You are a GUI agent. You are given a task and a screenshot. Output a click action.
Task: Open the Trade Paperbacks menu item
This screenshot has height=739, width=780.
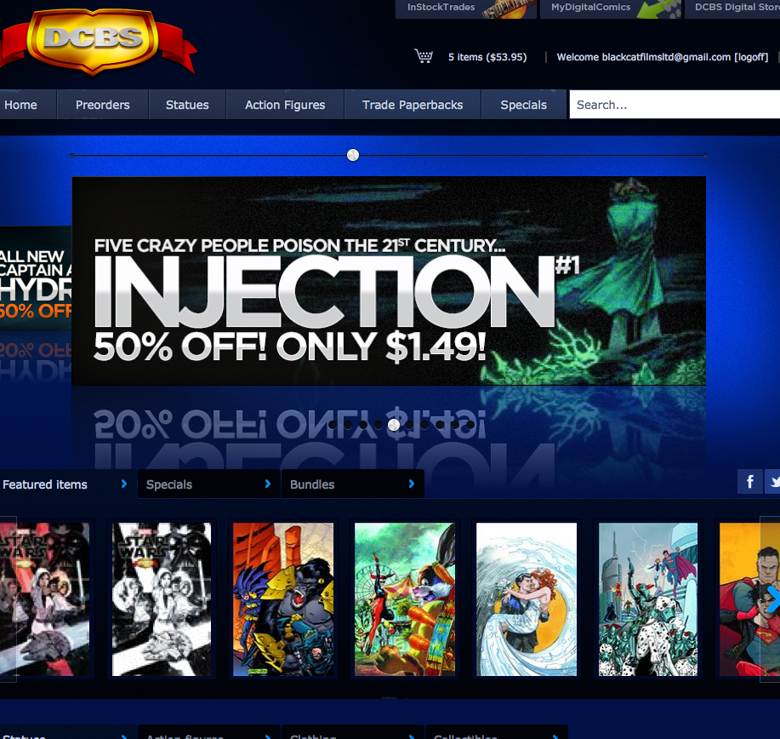coord(413,105)
